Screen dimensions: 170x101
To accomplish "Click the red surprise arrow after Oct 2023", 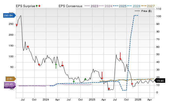I will [39, 65].
